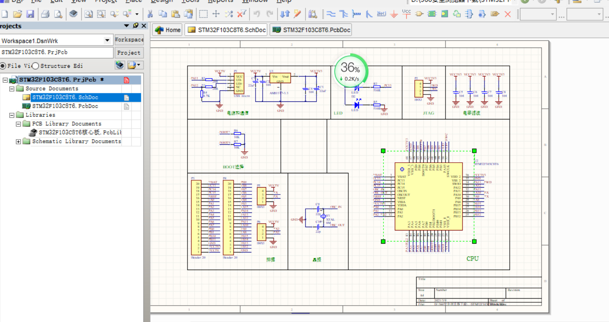Select the Place Part tool
The width and height of the screenshot is (609, 322).
coord(419,14)
